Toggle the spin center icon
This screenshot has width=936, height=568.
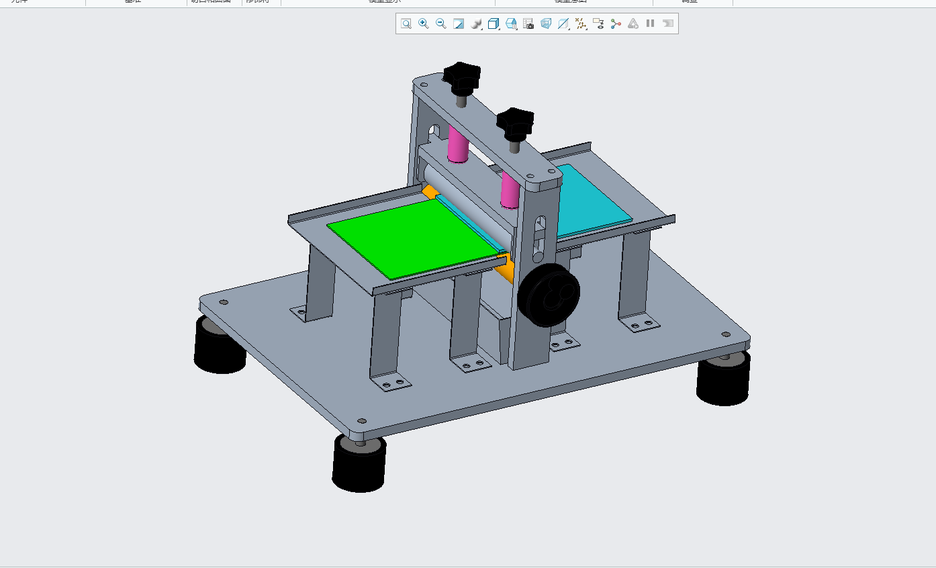pos(616,23)
